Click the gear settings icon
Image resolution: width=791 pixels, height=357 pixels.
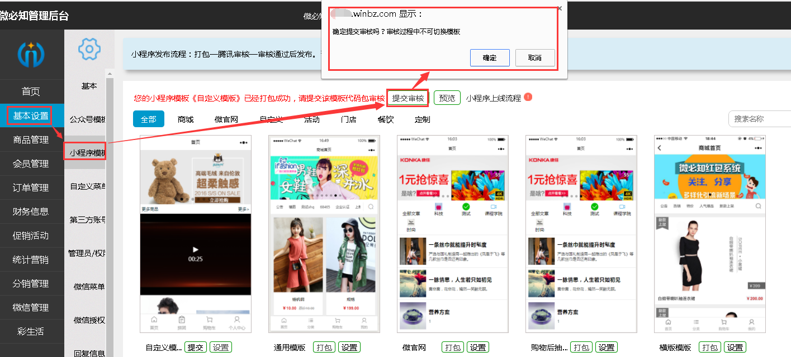click(x=89, y=50)
